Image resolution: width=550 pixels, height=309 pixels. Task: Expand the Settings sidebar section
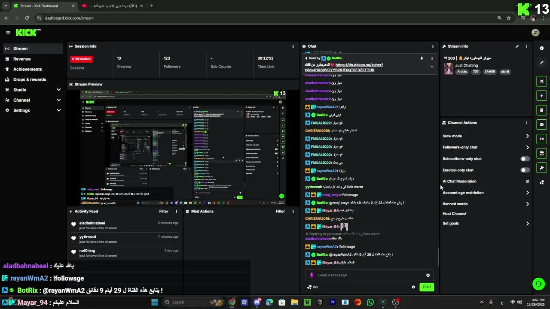coord(59,110)
